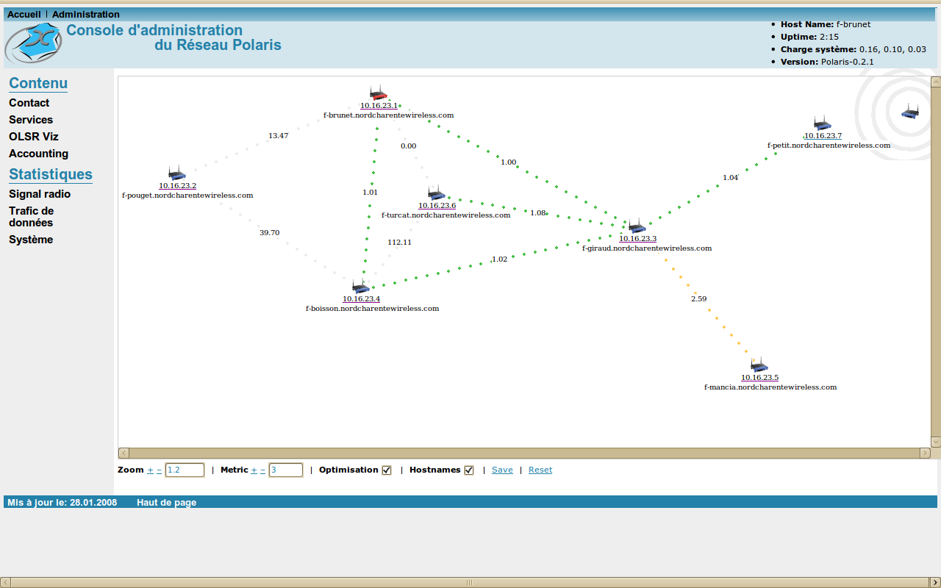Select the f-giraud router node icon
The height and width of the screenshot is (588, 941).
[637, 226]
